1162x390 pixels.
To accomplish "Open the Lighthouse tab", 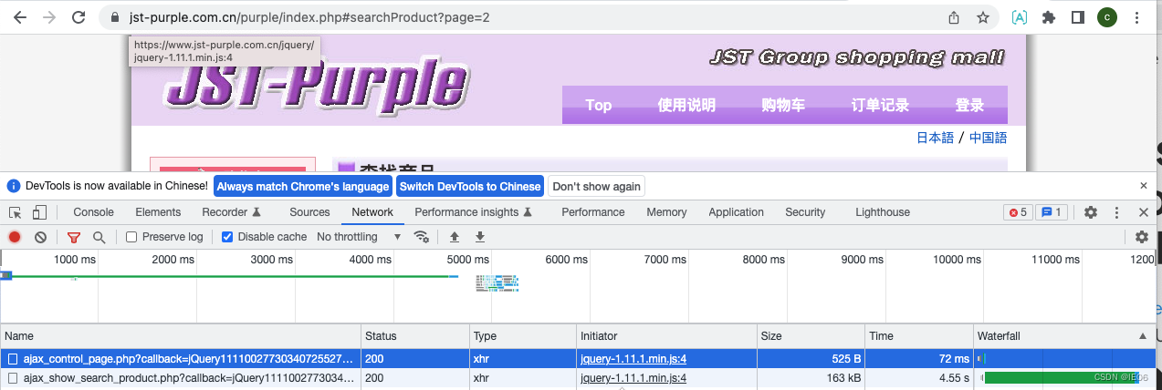I will point(883,212).
